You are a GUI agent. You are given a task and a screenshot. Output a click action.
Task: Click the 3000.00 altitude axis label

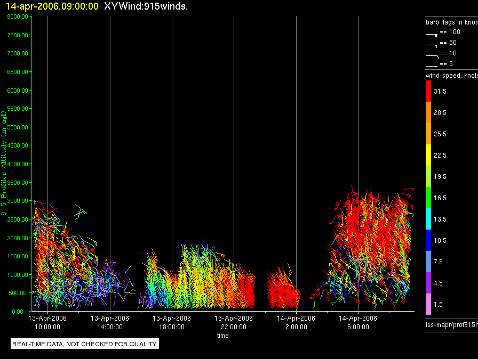click(x=18, y=201)
